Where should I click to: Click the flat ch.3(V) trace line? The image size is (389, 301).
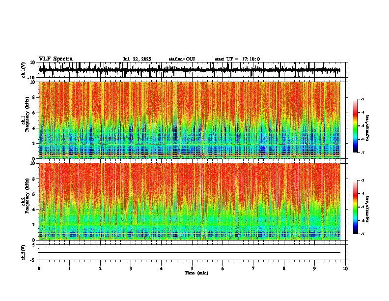pyautogui.click(x=190, y=252)
